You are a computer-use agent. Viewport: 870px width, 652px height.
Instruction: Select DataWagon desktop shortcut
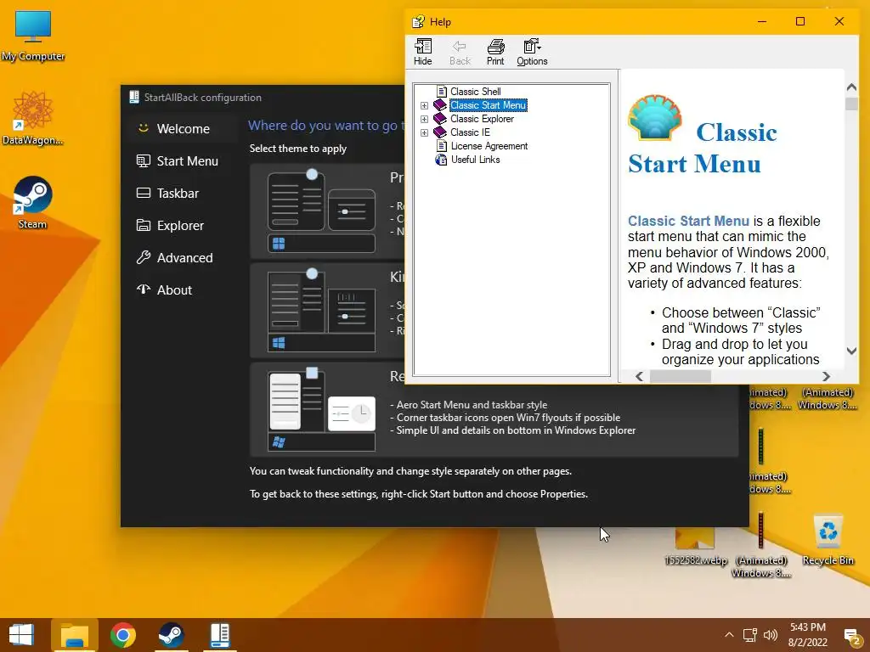33,118
